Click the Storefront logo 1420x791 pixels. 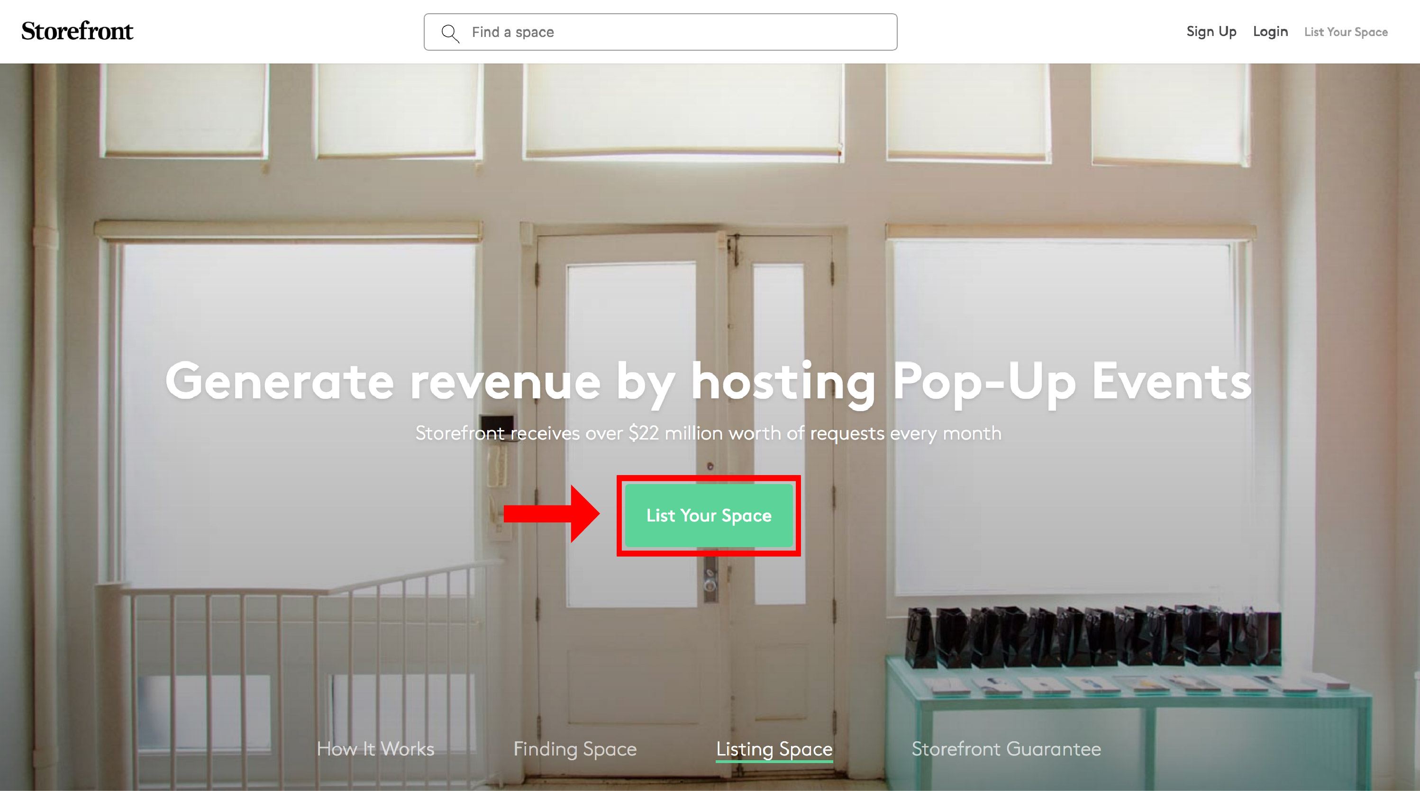[x=77, y=31]
